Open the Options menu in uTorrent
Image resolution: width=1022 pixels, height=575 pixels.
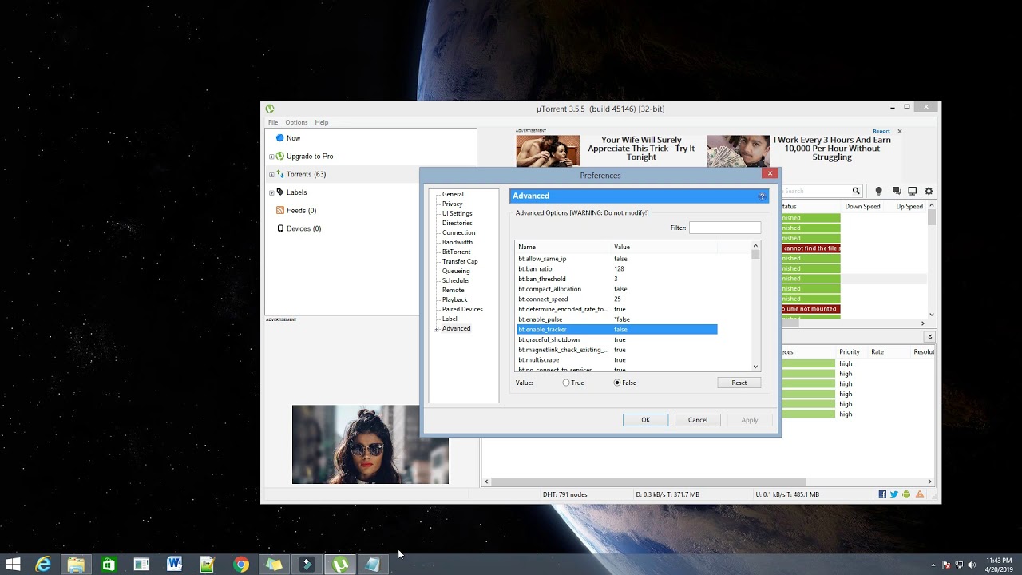[296, 122]
